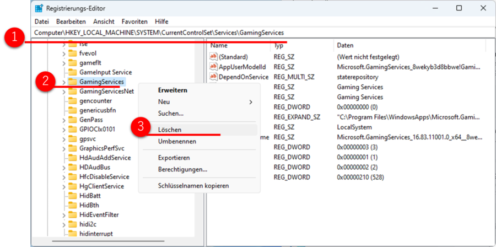Expand the gpsvc tree node
This screenshot has height=247, width=496.
click(x=64, y=139)
